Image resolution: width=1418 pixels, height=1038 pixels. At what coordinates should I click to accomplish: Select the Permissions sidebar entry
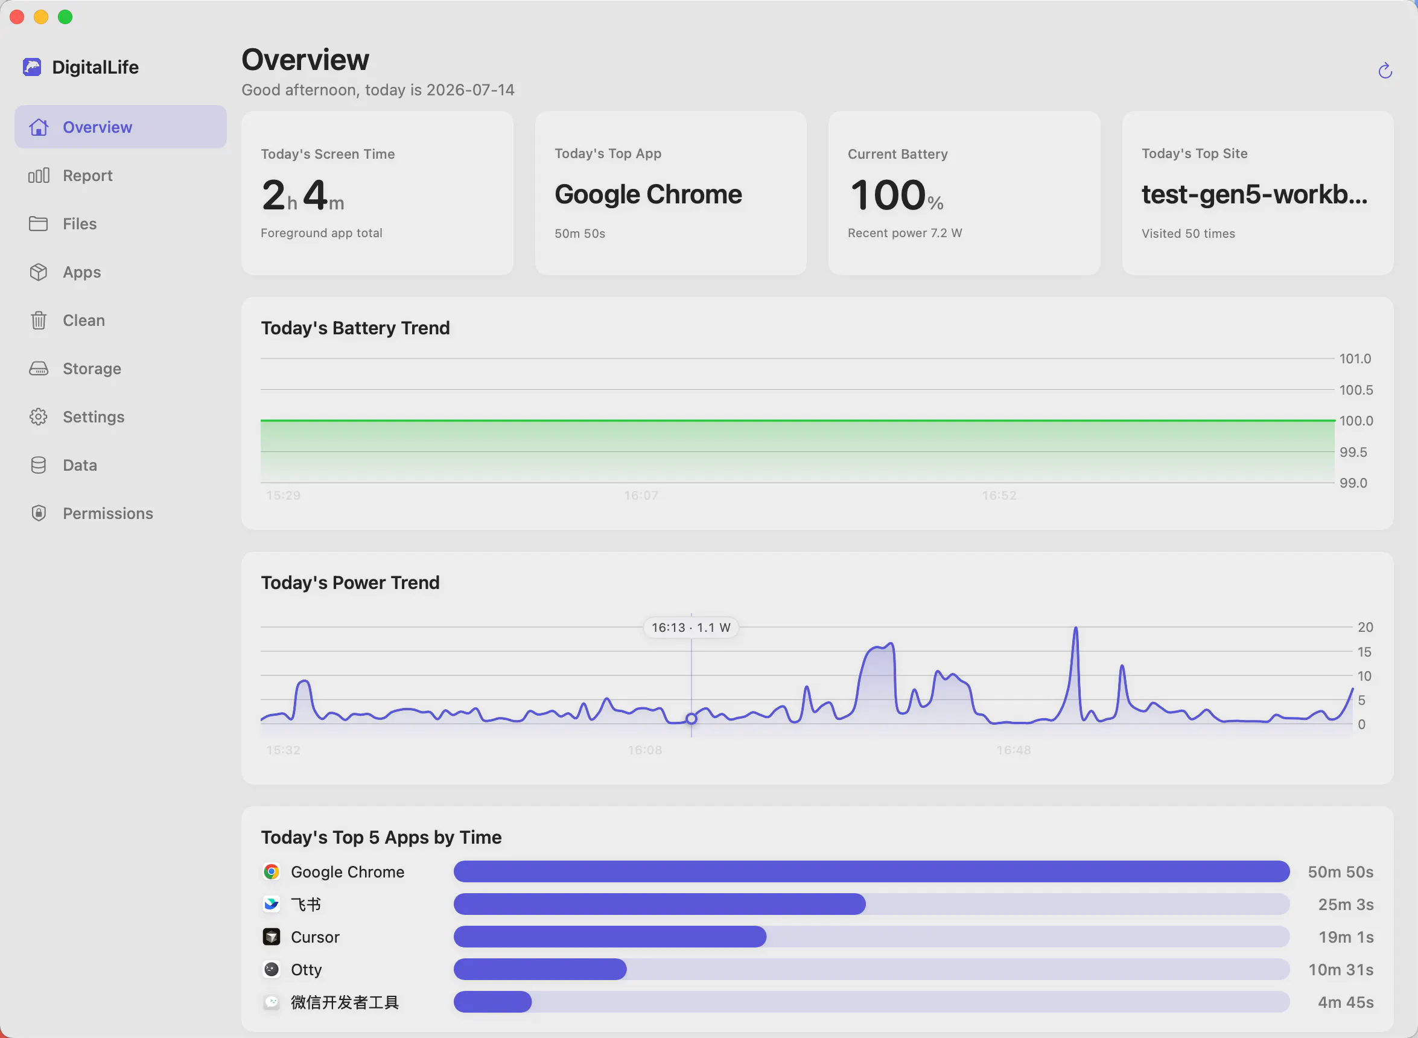(108, 514)
